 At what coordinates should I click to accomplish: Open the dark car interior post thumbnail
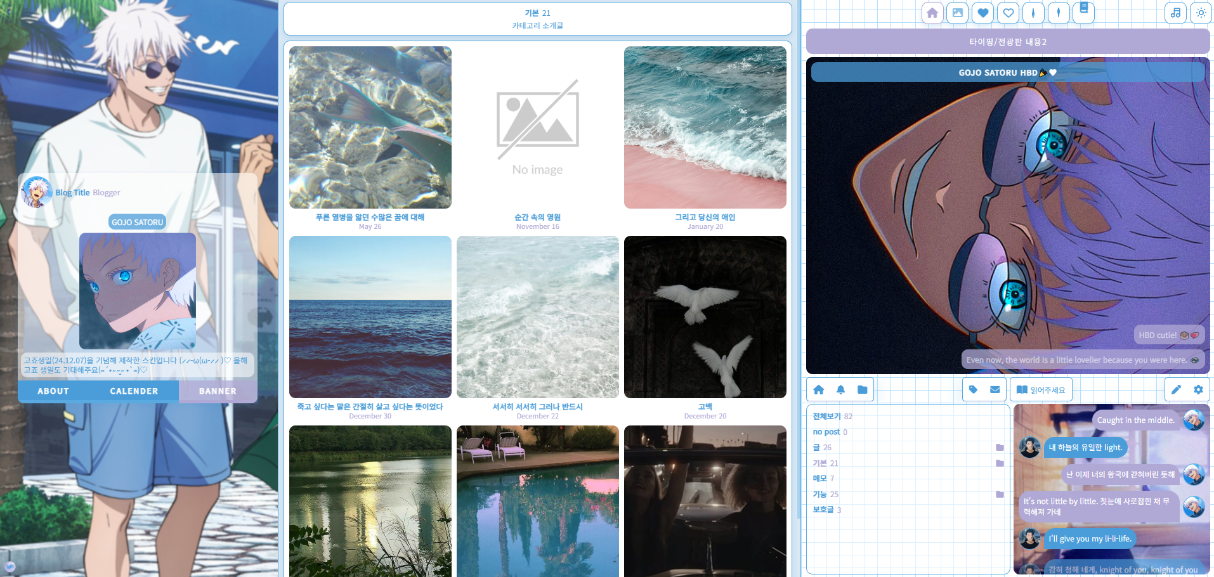[x=705, y=501]
